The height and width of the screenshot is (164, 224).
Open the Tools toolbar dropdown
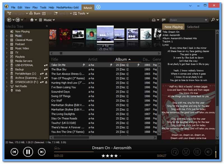point(81,13)
